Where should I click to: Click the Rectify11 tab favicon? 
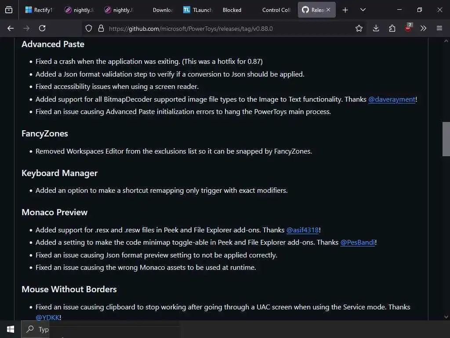tap(29, 10)
